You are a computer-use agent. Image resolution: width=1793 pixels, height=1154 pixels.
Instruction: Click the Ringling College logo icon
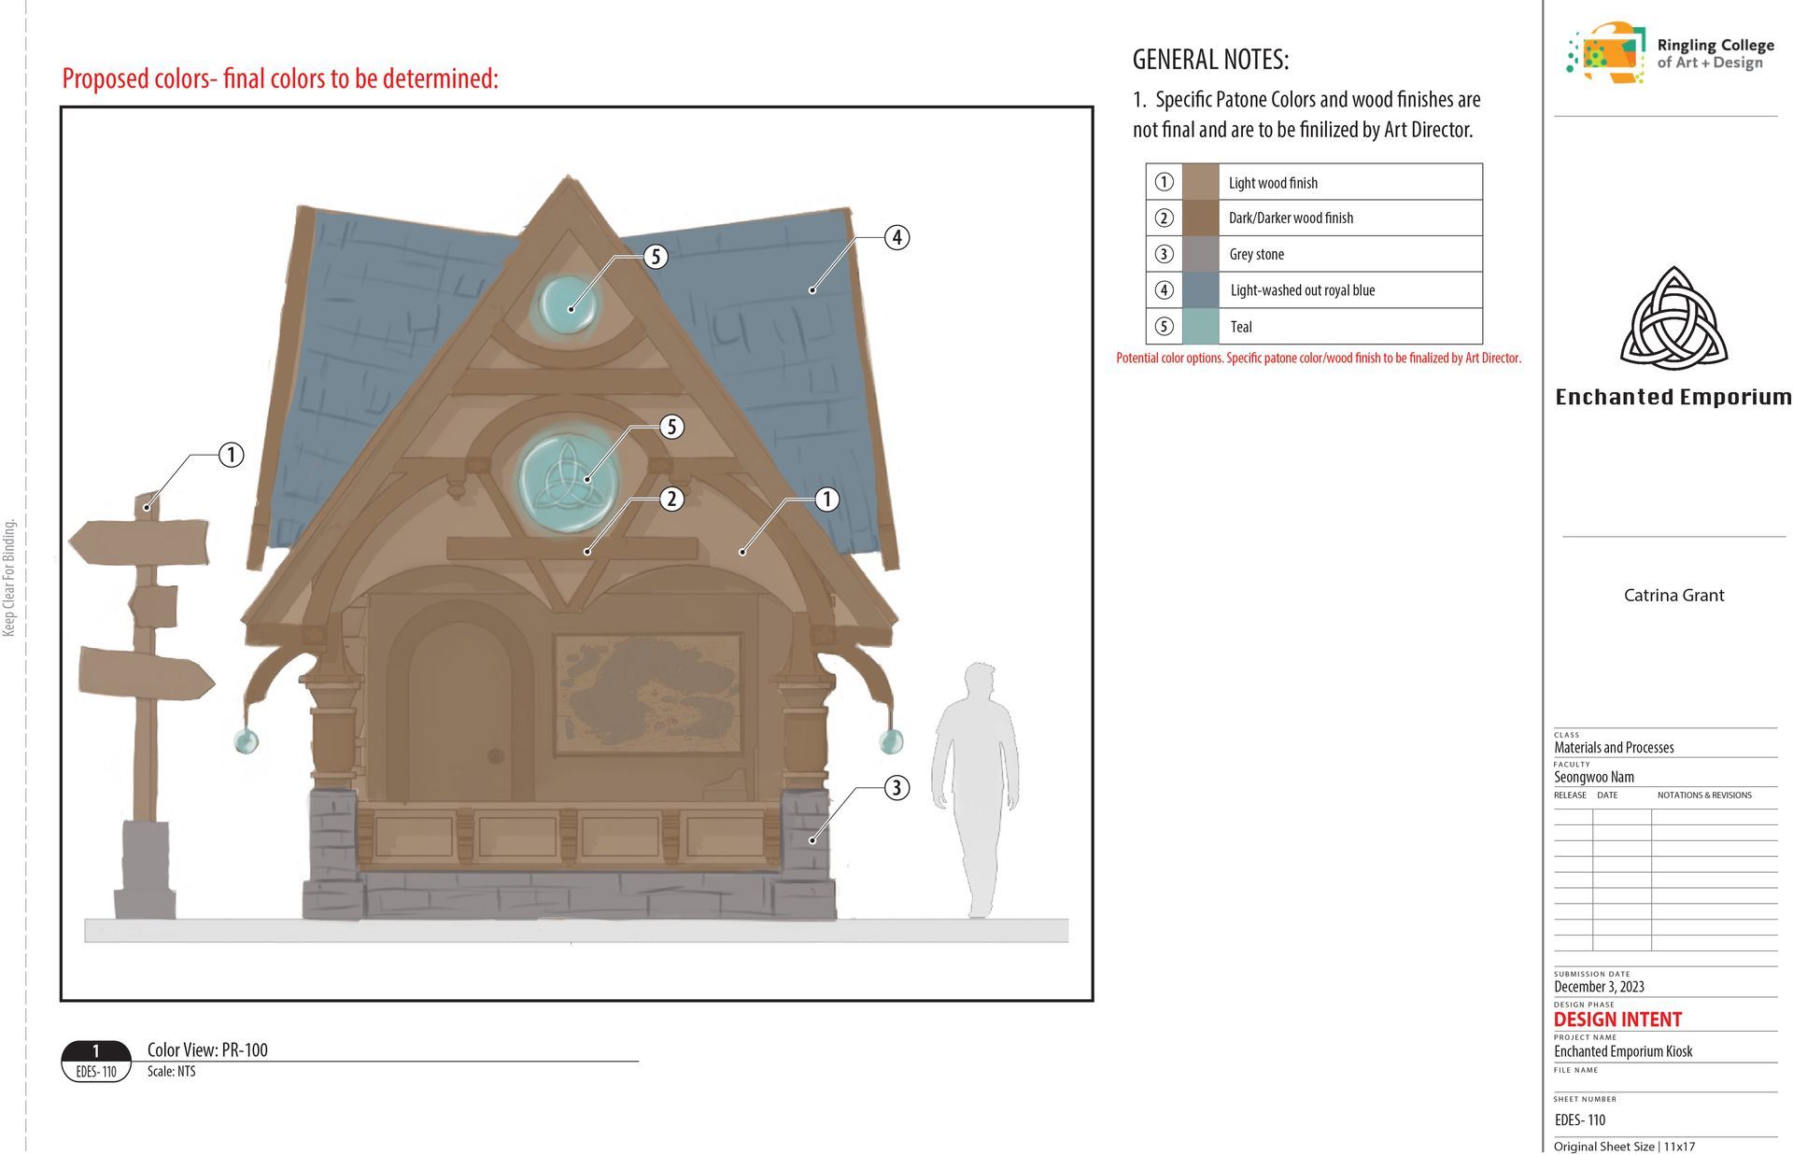pyautogui.click(x=1606, y=53)
